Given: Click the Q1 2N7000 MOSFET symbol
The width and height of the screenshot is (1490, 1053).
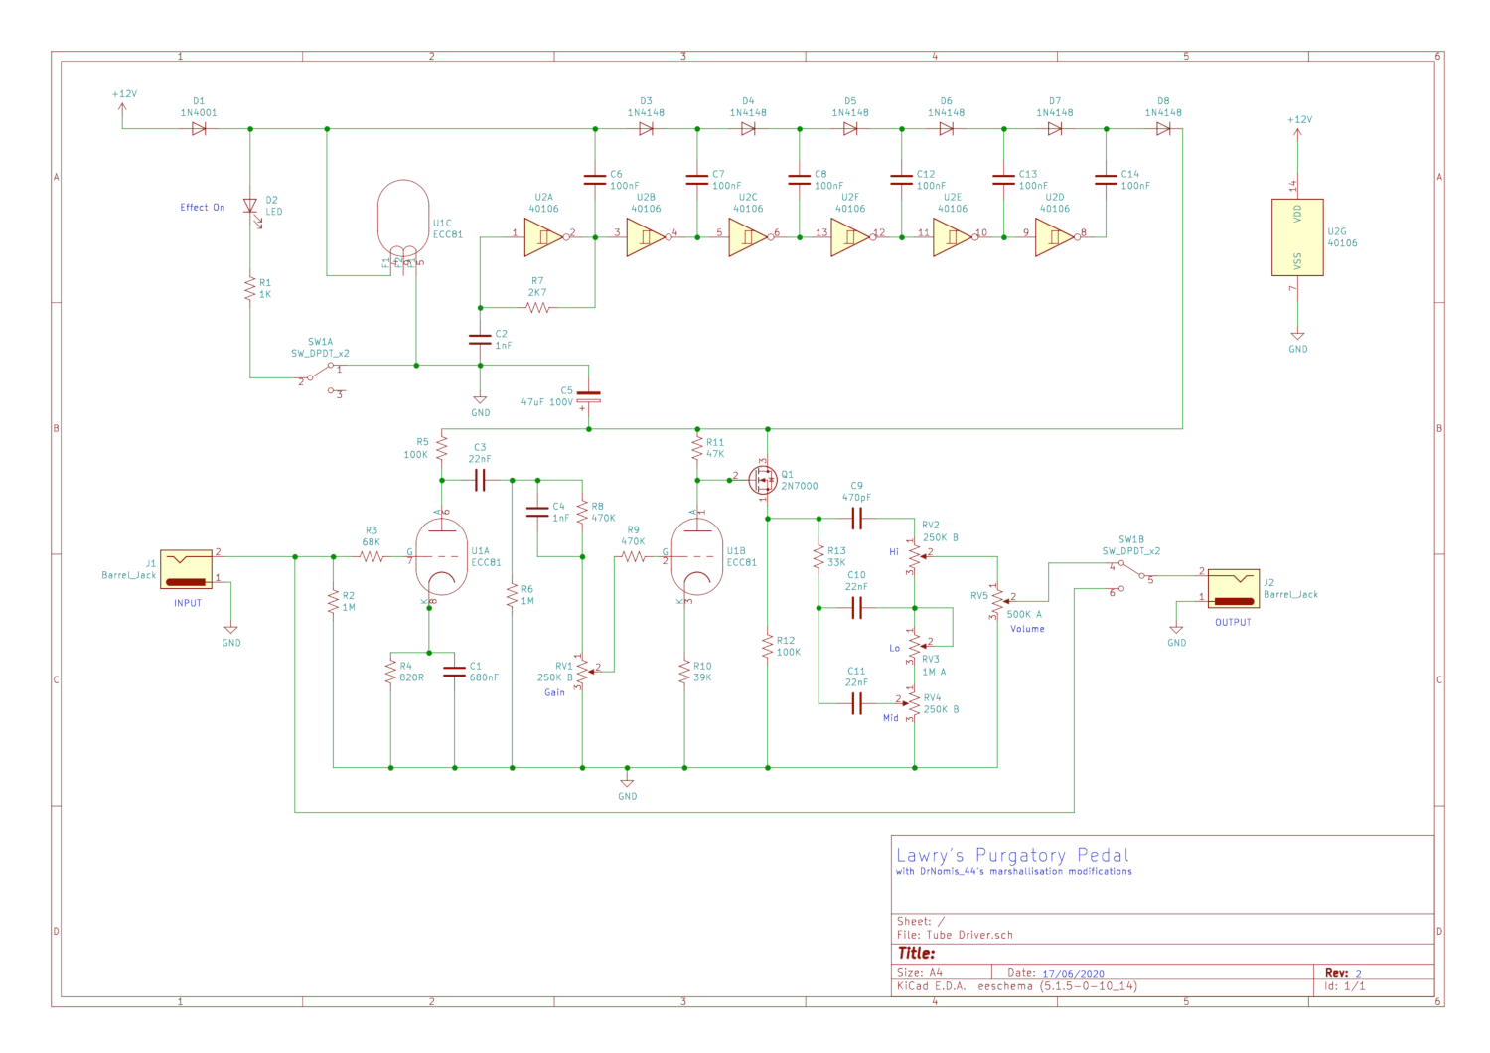Looking at the screenshot, I should [x=763, y=481].
